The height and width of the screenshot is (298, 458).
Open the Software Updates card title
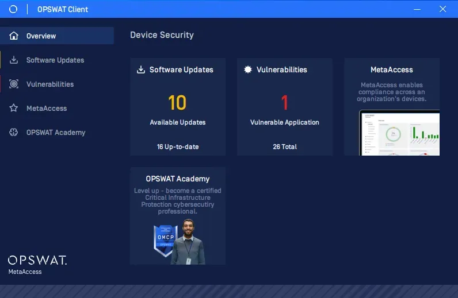point(181,69)
